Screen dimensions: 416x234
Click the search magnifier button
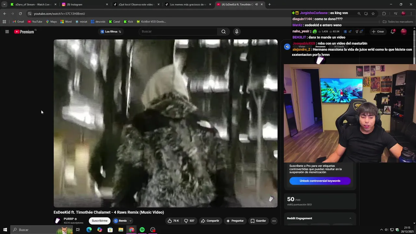point(223,32)
